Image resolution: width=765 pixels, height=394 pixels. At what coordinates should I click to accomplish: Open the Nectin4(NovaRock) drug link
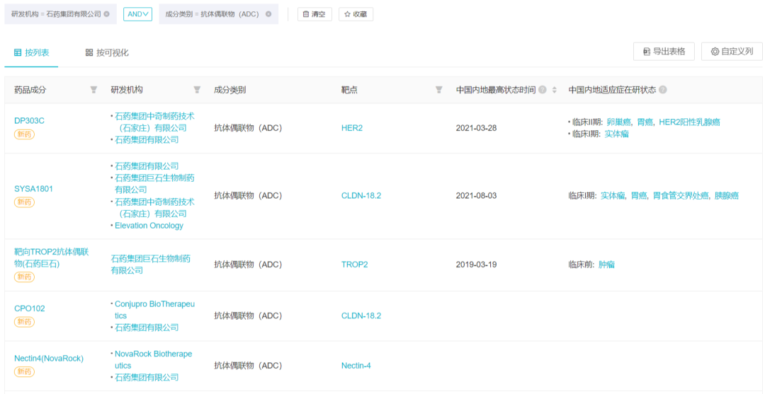49,359
